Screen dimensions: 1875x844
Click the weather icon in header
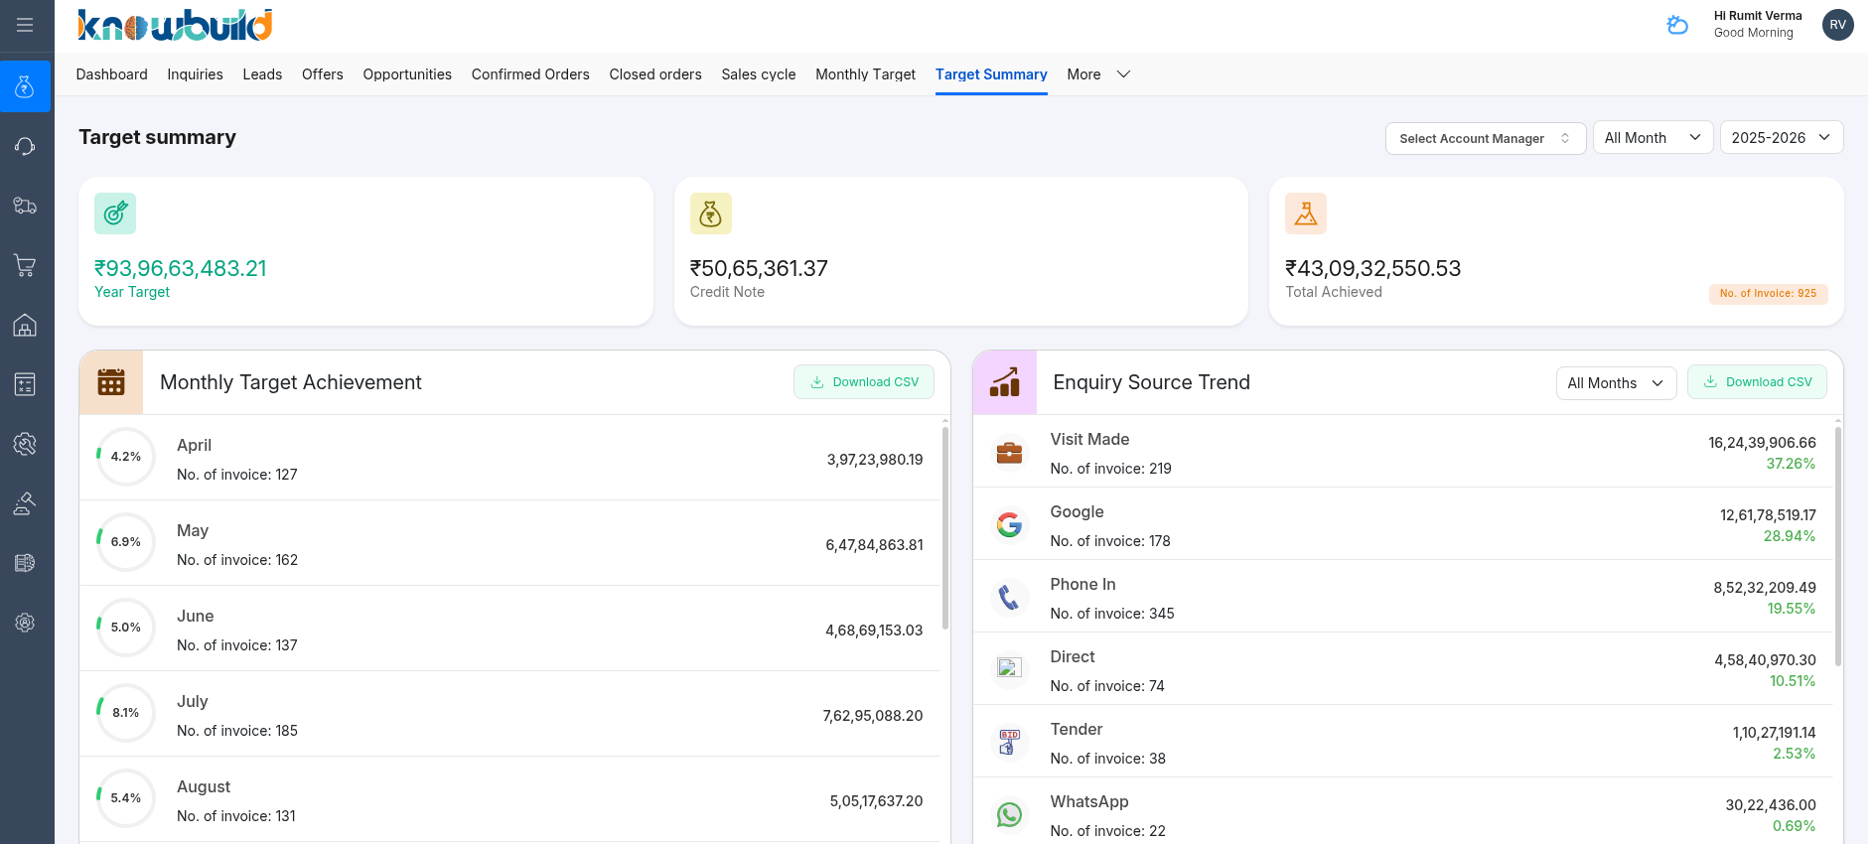coord(1677,25)
